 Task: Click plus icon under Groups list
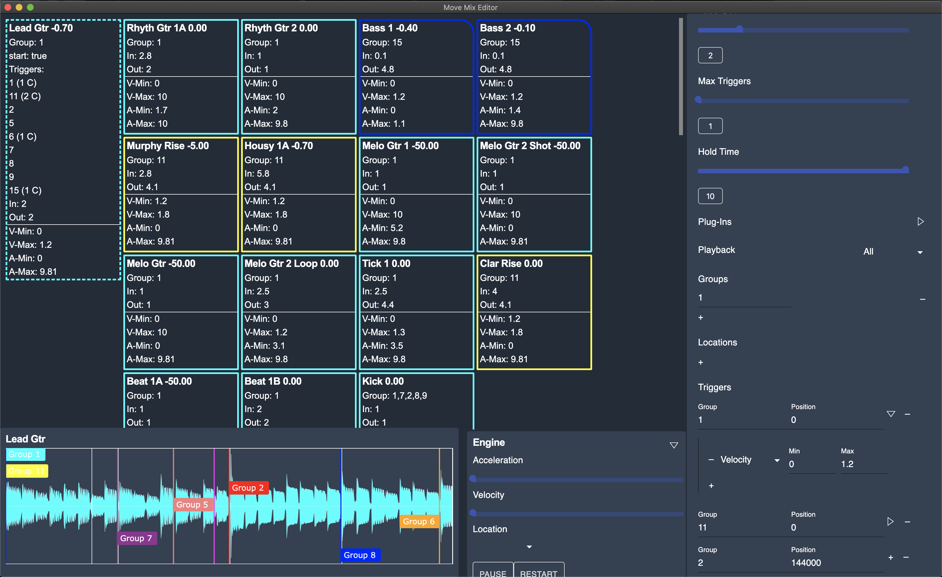coord(700,317)
